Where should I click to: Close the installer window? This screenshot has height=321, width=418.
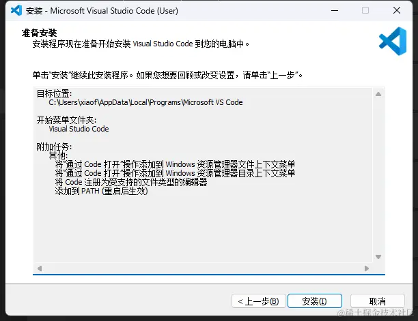(x=397, y=11)
